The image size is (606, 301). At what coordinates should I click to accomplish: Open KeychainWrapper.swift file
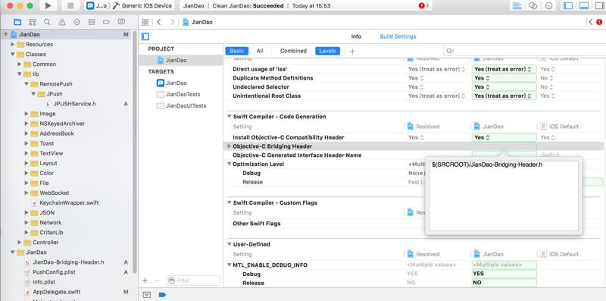(x=69, y=202)
